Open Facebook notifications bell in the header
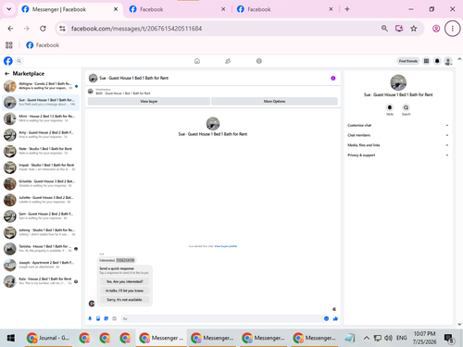 pos(437,61)
